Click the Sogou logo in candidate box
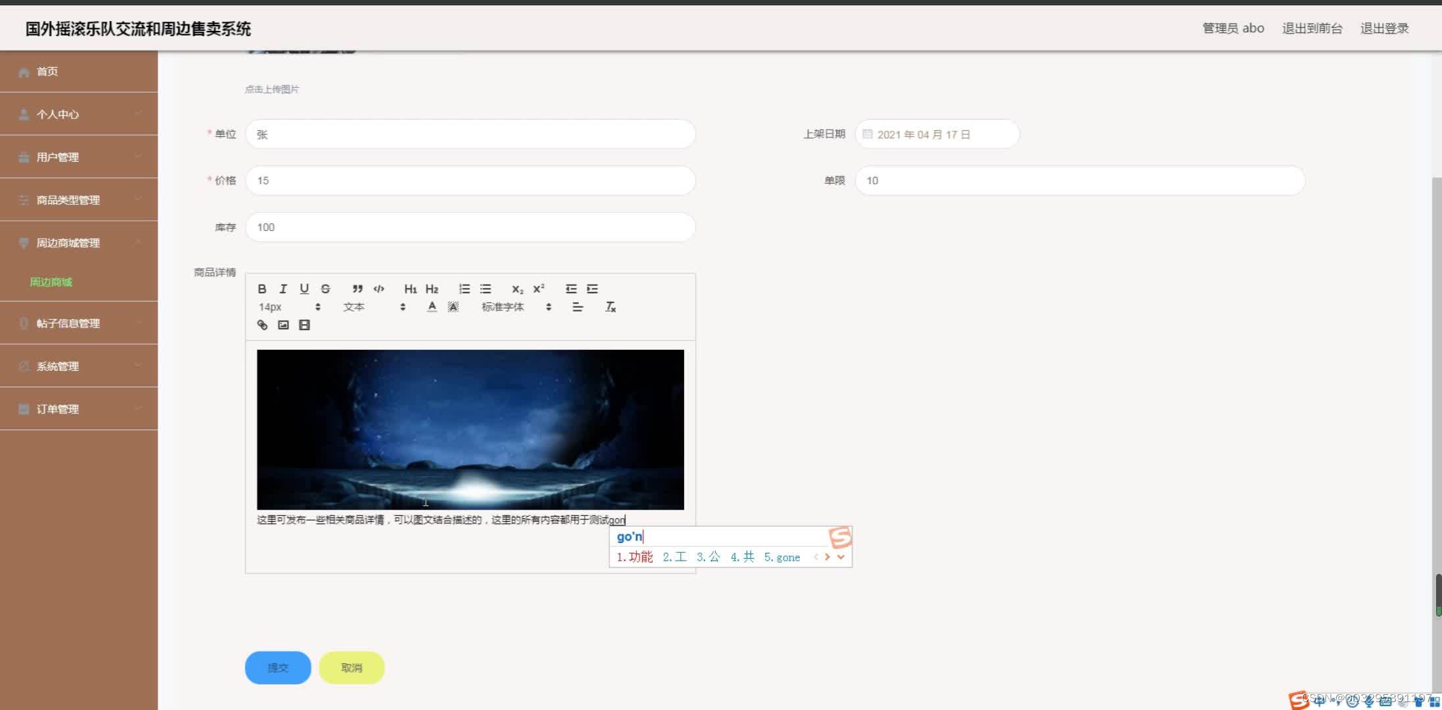The height and width of the screenshot is (710, 1442). click(x=840, y=537)
